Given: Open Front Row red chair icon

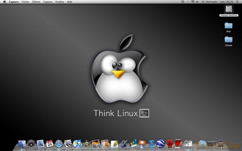Looking at the screenshot, I should tap(170, 144).
